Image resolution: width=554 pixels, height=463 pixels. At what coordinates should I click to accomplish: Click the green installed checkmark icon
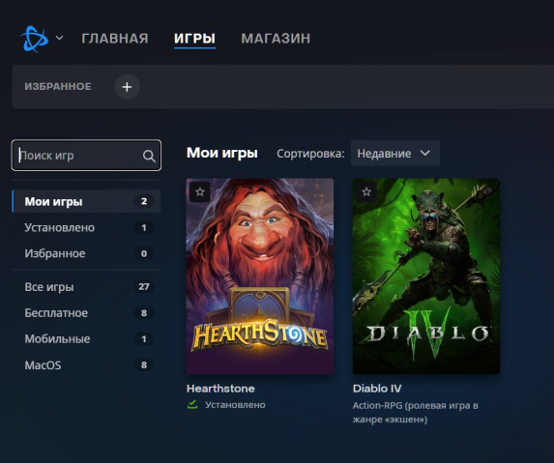coord(192,405)
